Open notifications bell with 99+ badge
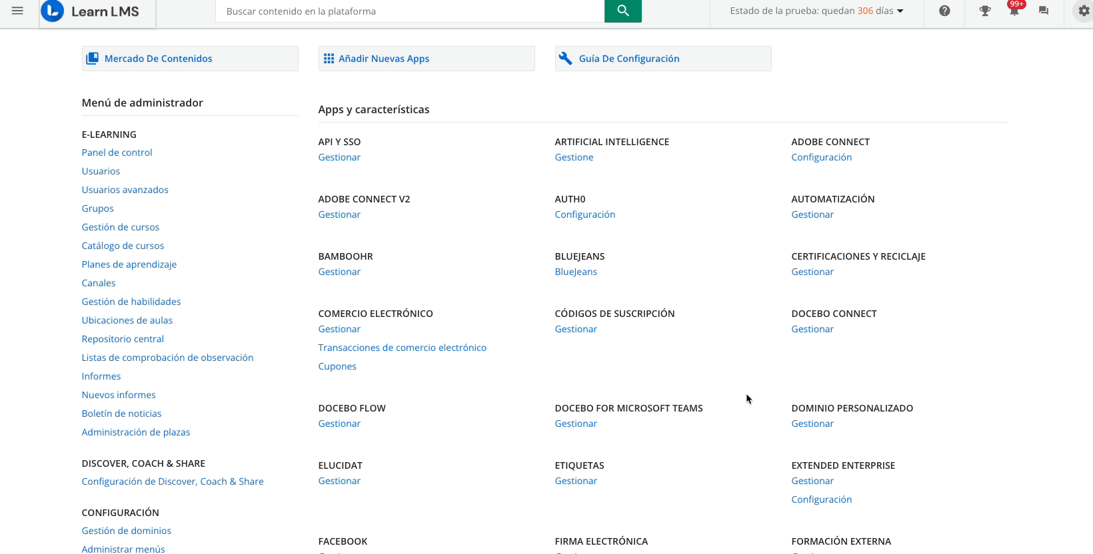 tap(1014, 9)
